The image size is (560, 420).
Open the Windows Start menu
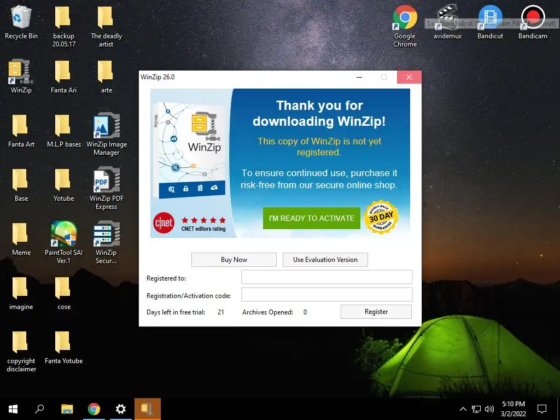(13, 409)
